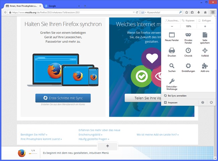Image resolution: width=218 pixels, height=161 pixels.
Task: Click the purple heart circle
Action: coord(152,58)
